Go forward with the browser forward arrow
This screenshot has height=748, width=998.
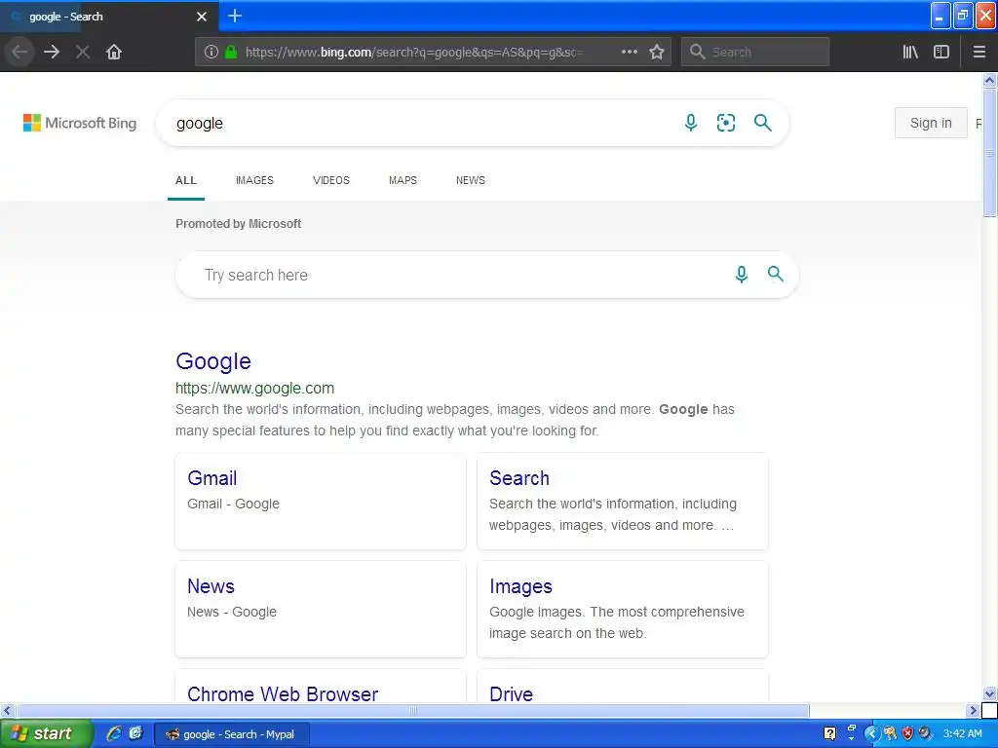52,53
